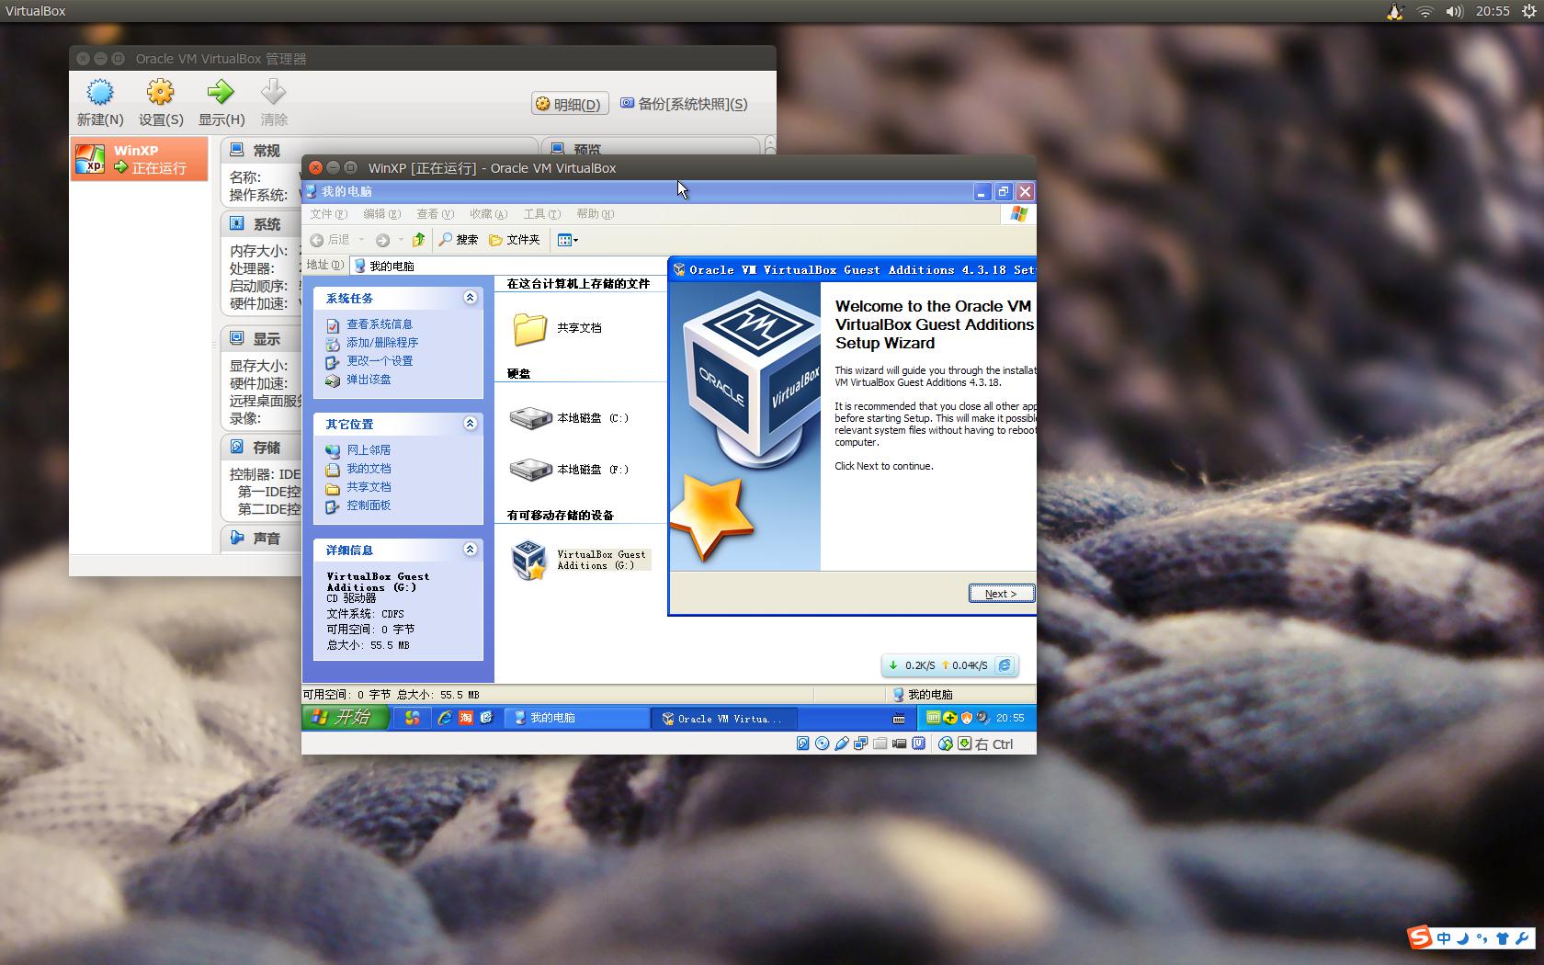1544x965 pixels.
Task: Click the 清除 (Discard) icon
Action: click(x=273, y=92)
